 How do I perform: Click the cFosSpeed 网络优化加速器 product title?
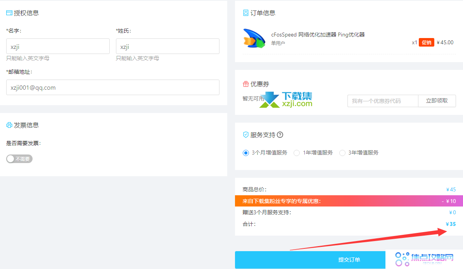point(318,35)
